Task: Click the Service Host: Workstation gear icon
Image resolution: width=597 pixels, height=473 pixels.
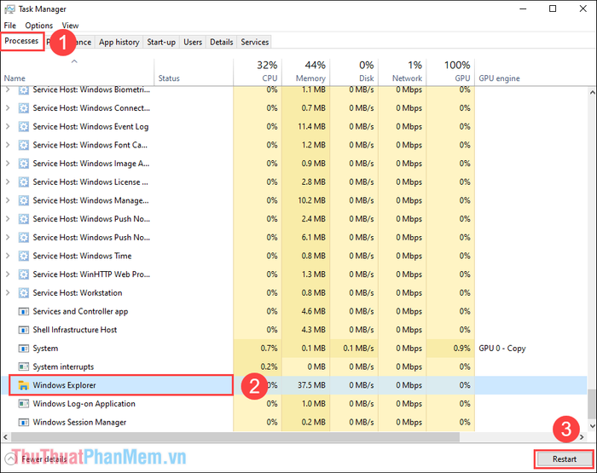Action: click(24, 292)
